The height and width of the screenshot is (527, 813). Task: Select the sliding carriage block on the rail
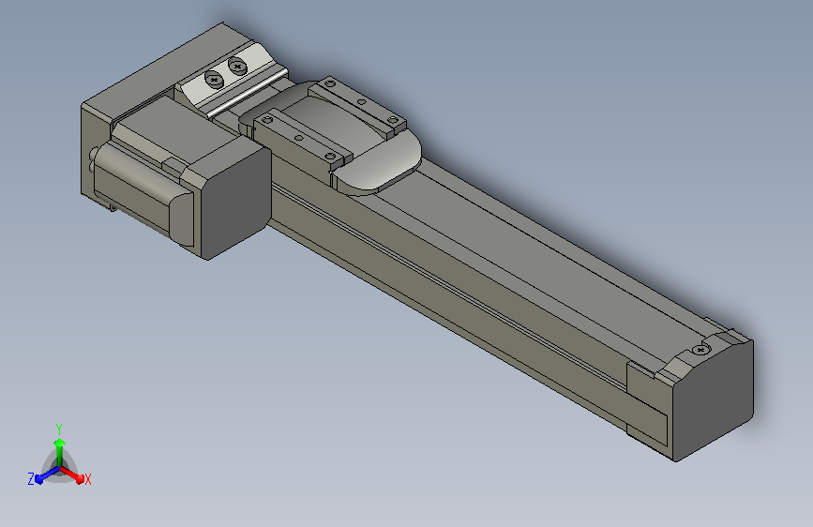click(x=330, y=136)
